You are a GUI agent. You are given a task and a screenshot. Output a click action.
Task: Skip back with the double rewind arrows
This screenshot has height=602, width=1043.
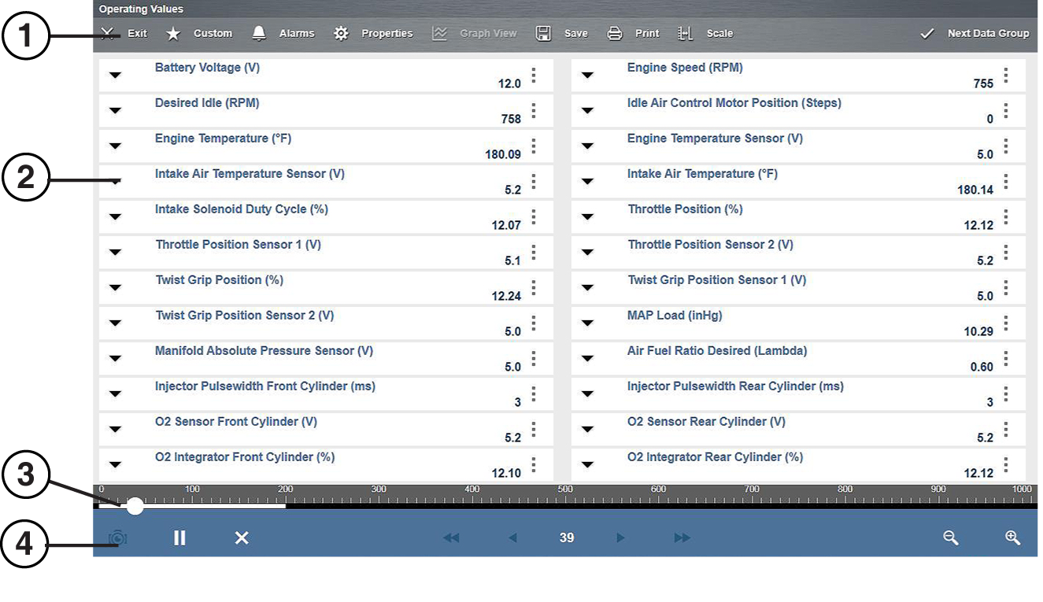tap(451, 538)
